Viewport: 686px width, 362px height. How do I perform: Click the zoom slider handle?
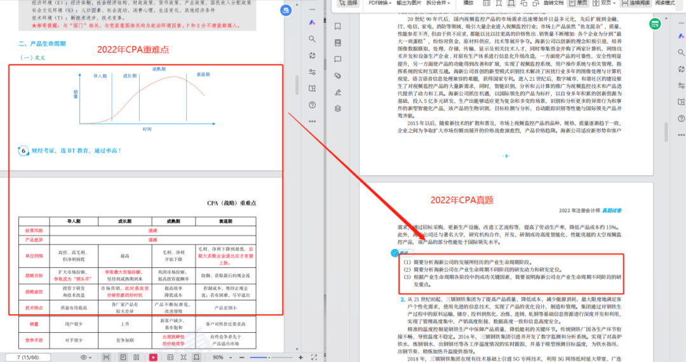269,357
